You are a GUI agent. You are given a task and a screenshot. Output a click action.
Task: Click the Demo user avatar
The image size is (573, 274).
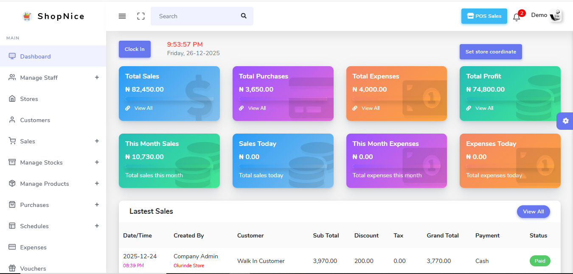(556, 16)
